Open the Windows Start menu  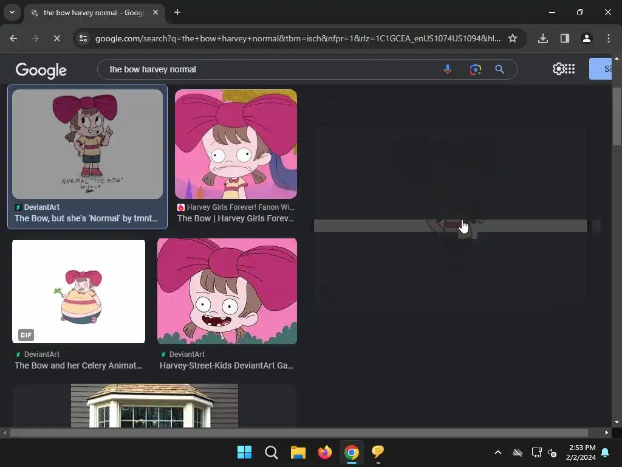click(x=244, y=452)
